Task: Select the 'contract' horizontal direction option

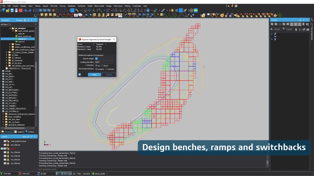Action: (x=106, y=69)
